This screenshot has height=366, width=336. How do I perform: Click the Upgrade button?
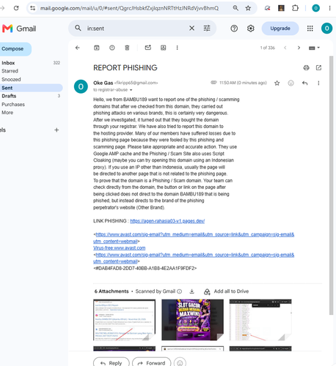(280, 29)
